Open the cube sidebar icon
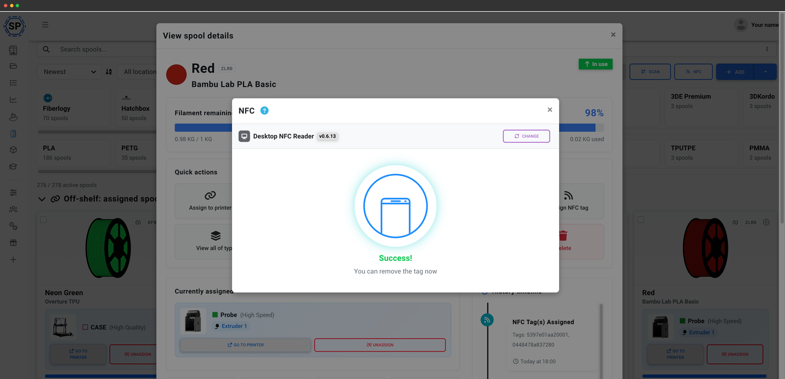 (13, 150)
